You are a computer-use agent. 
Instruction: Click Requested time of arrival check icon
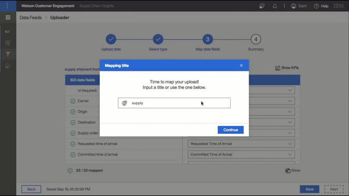(73, 144)
